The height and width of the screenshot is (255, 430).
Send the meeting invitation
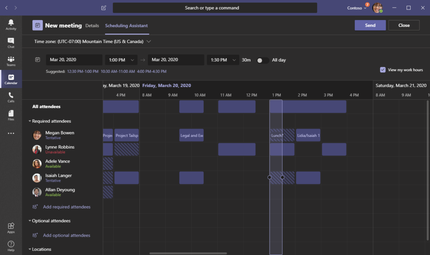(370, 25)
